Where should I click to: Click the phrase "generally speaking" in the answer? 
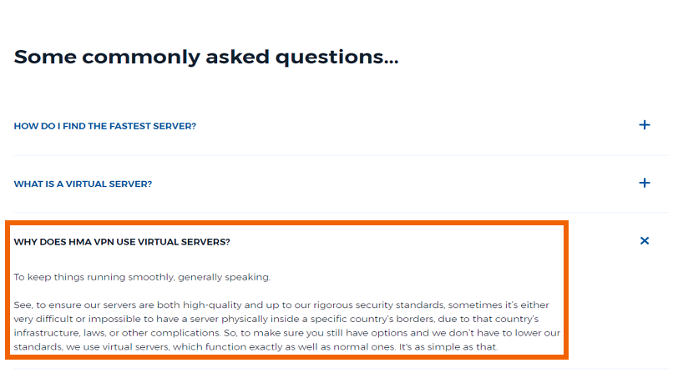pos(224,277)
